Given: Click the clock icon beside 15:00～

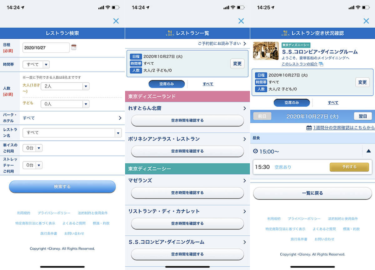Looking at the screenshot, I should coord(255,151).
